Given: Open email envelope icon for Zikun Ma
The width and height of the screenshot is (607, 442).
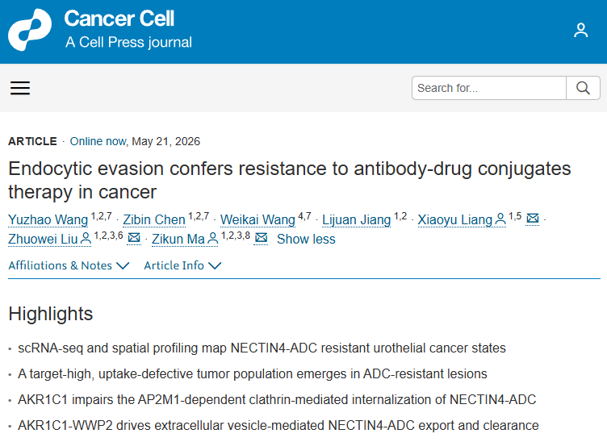Looking at the screenshot, I should coord(262,238).
